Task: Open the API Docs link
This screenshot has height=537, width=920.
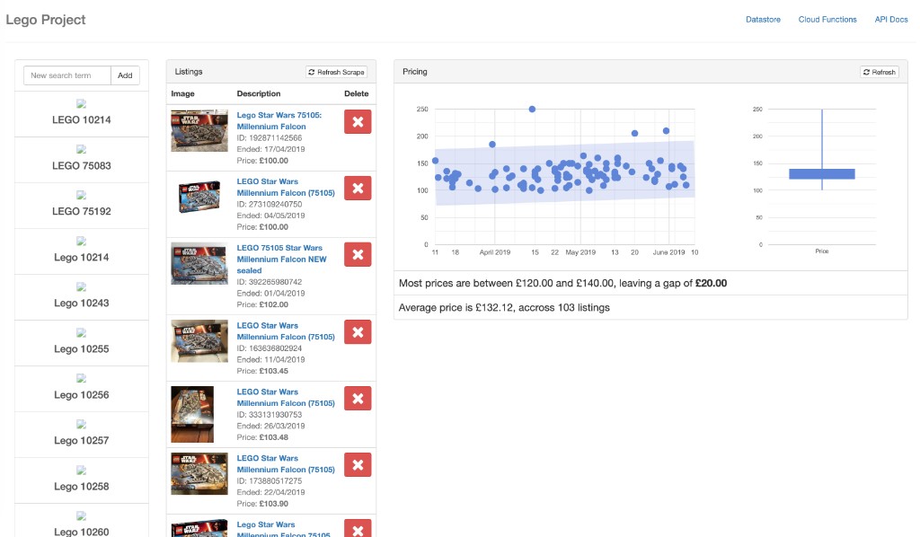Action: [891, 20]
